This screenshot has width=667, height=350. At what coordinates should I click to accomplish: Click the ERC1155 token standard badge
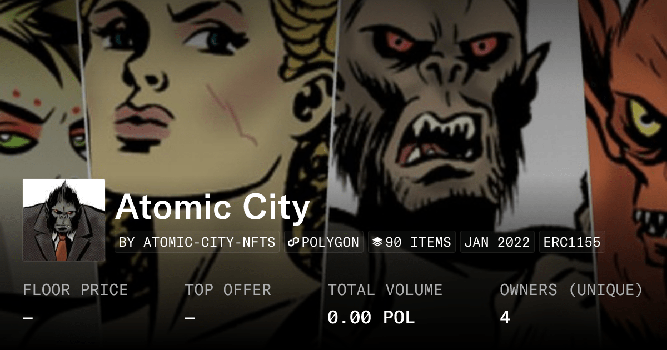572,242
